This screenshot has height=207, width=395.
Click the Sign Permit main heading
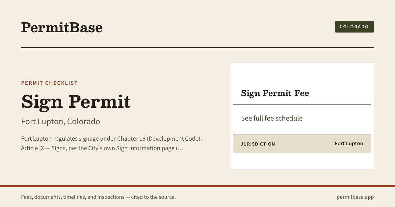[x=76, y=102]
